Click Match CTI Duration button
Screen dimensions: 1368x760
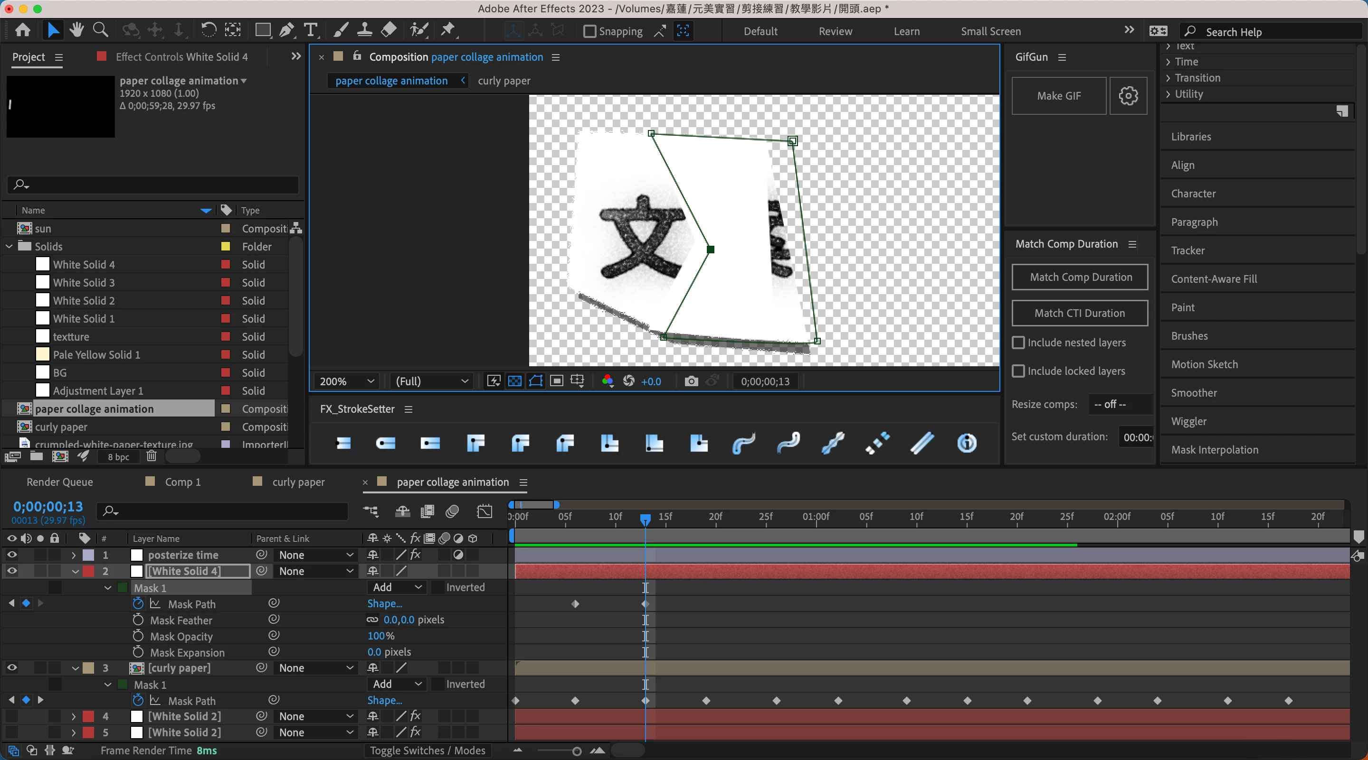pos(1079,314)
